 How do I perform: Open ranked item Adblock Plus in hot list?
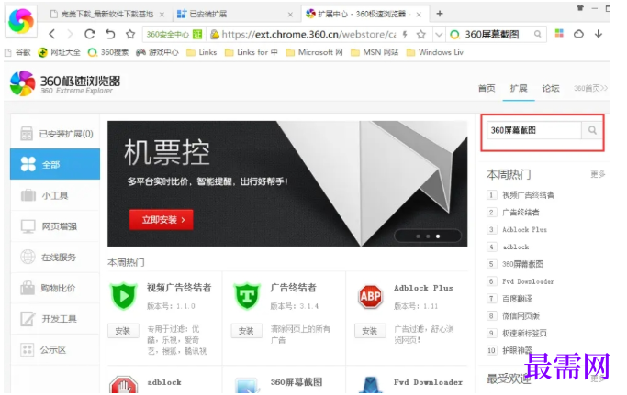click(x=524, y=230)
